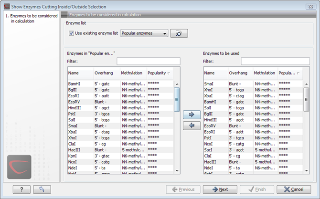The height and width of the screenshot is (199, 320).
Task: Click the right arrow to add enzymes
Action: tap(192, 115)
